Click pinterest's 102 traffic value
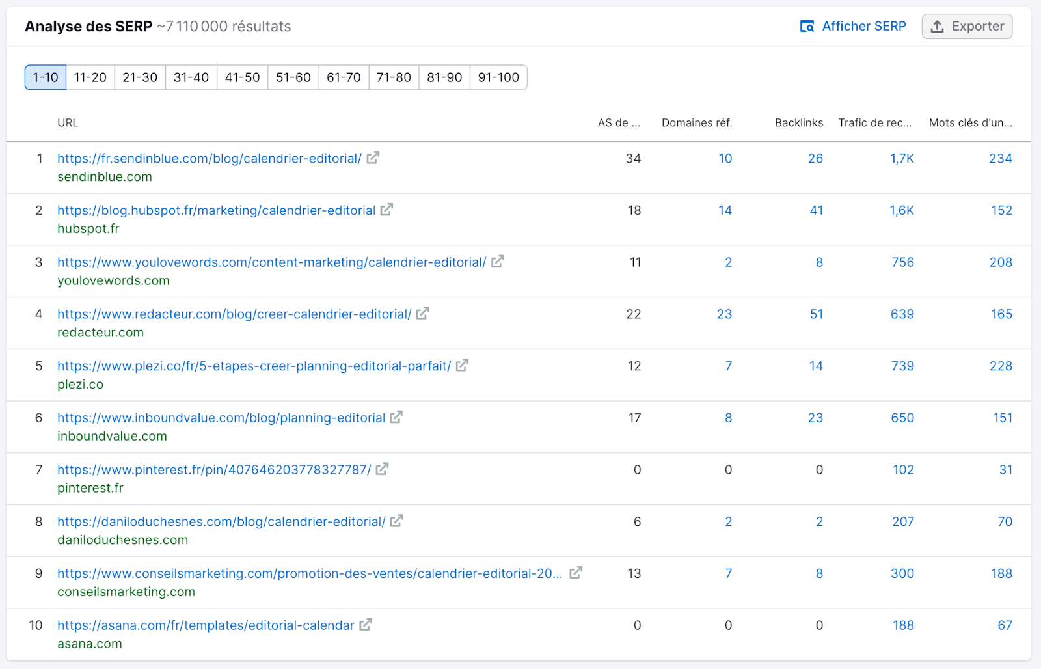1041x669 pixels. click(x=904, y=470)
